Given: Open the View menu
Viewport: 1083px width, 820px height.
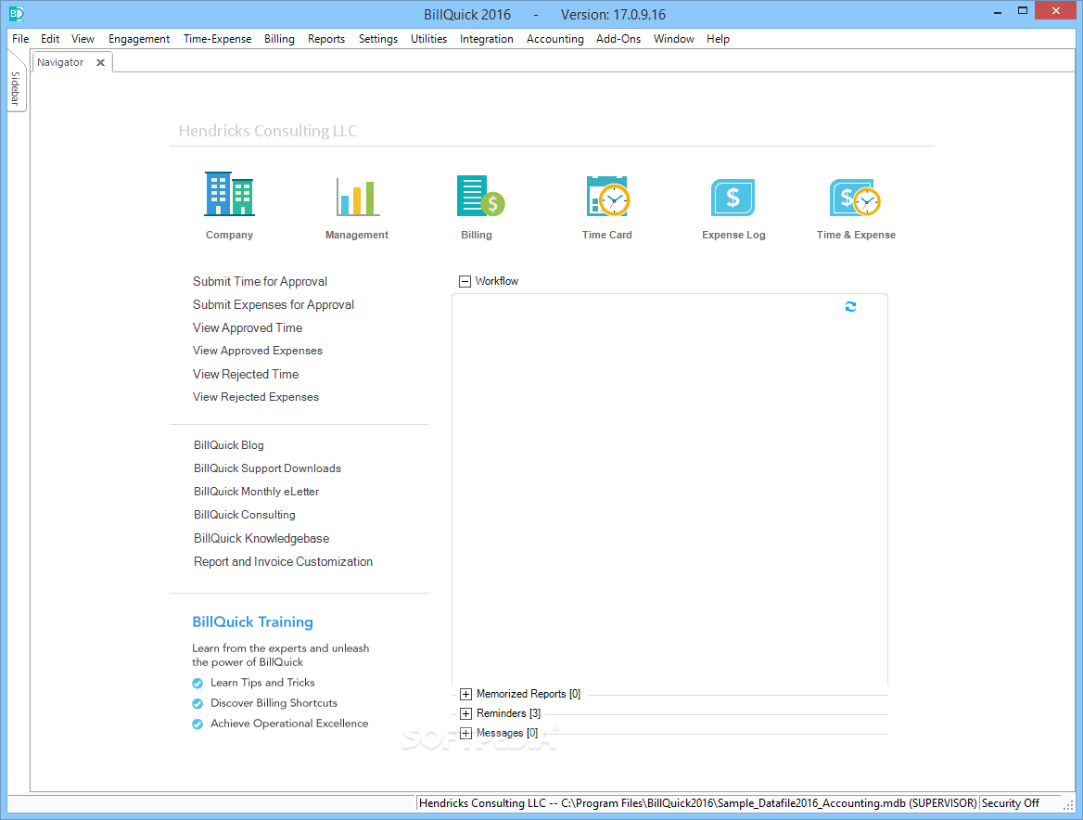Looking at the screenshot, I should pos(83,39).
